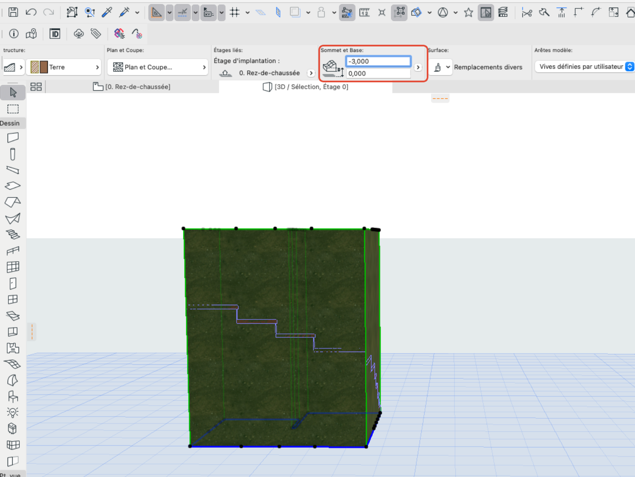Click the Favorites star icon
This screenshot has width=635, height=477.
pyautogui.click(x=468, y=13)
